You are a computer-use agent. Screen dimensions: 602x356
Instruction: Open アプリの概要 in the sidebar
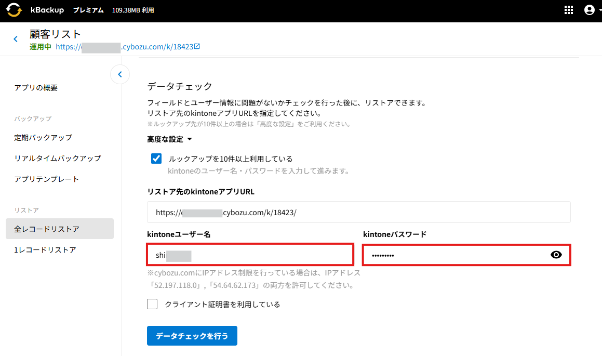(x=36, y=87)
